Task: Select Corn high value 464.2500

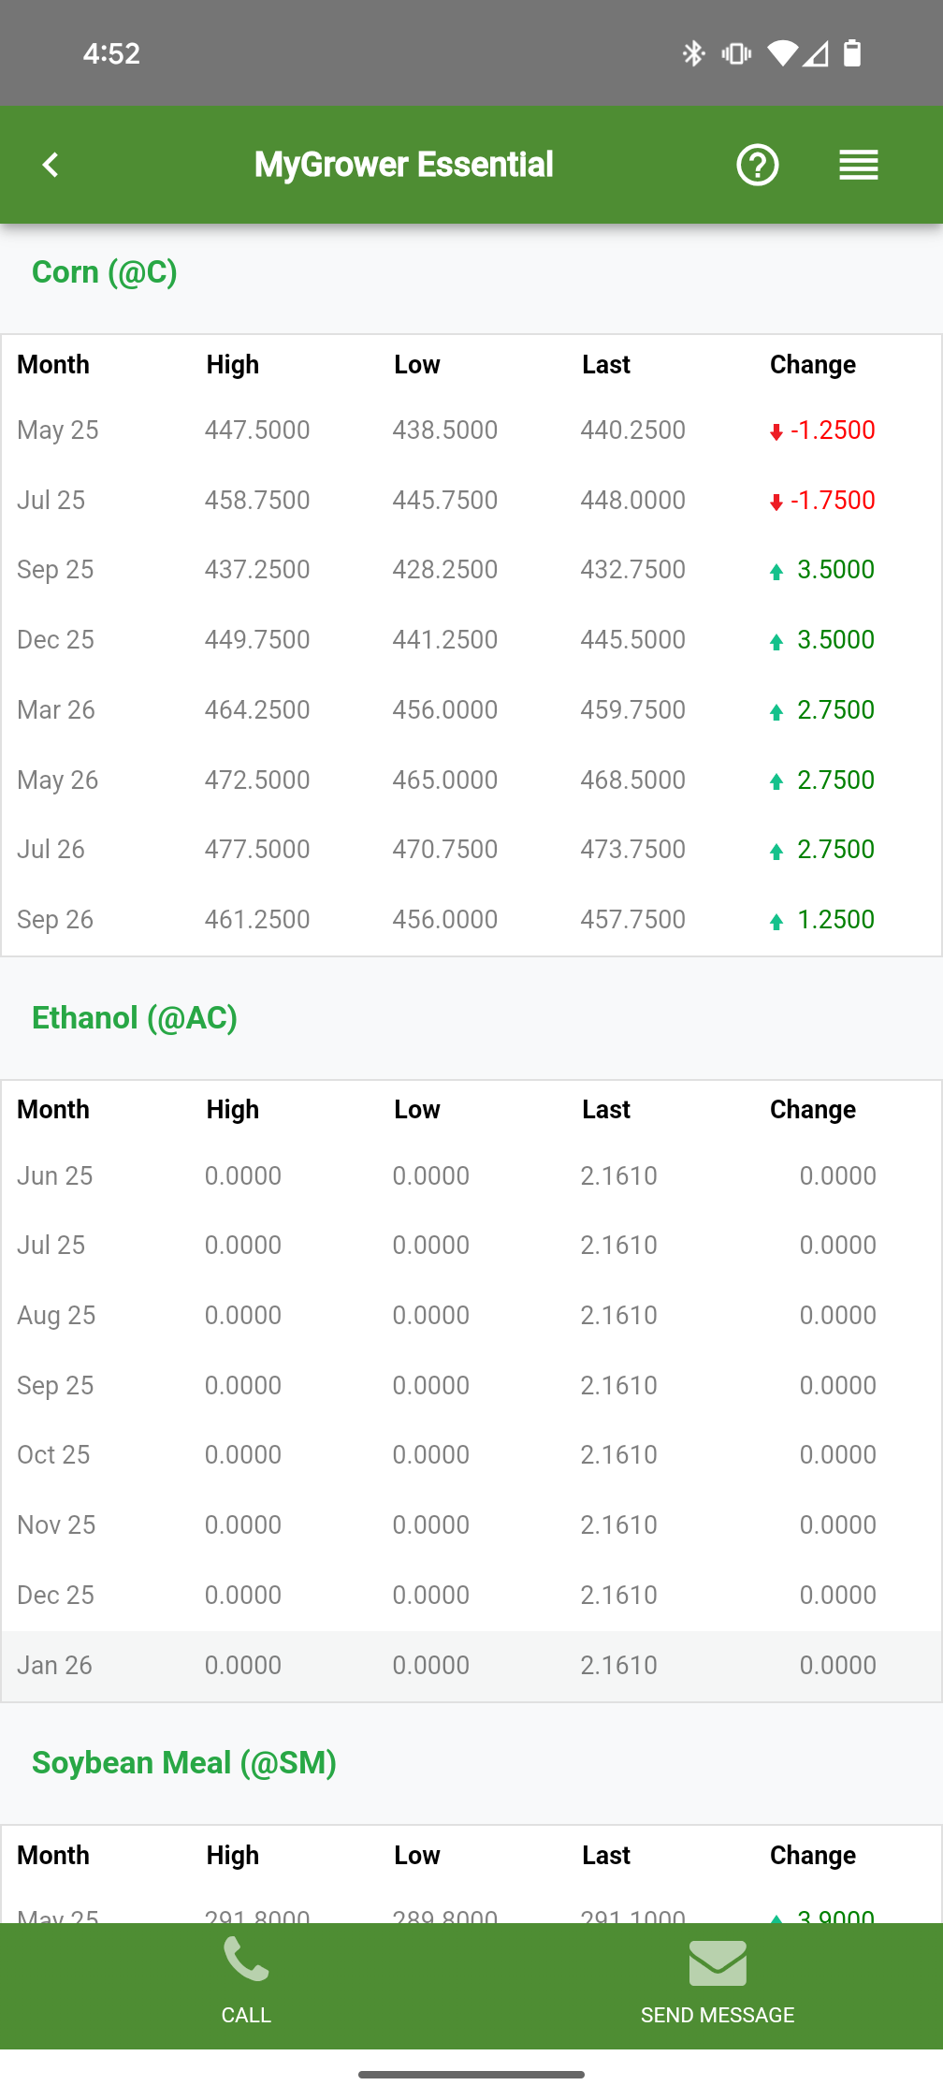Action: tap(257, 709)
